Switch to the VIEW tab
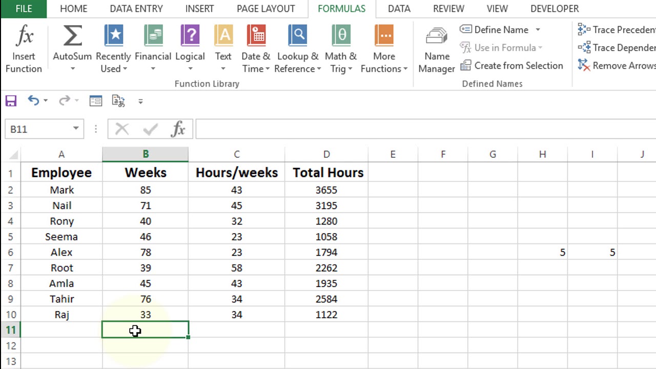 [497, 9]
